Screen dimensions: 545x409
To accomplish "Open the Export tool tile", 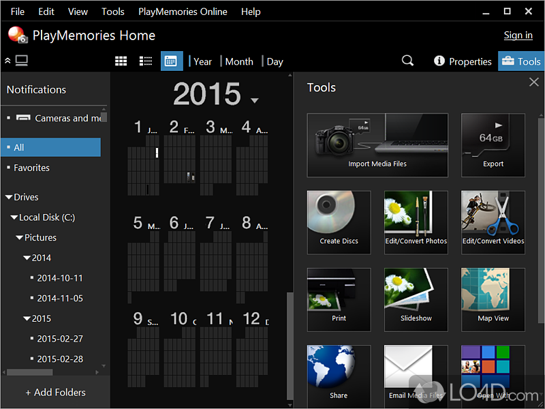I will point(493,145).
